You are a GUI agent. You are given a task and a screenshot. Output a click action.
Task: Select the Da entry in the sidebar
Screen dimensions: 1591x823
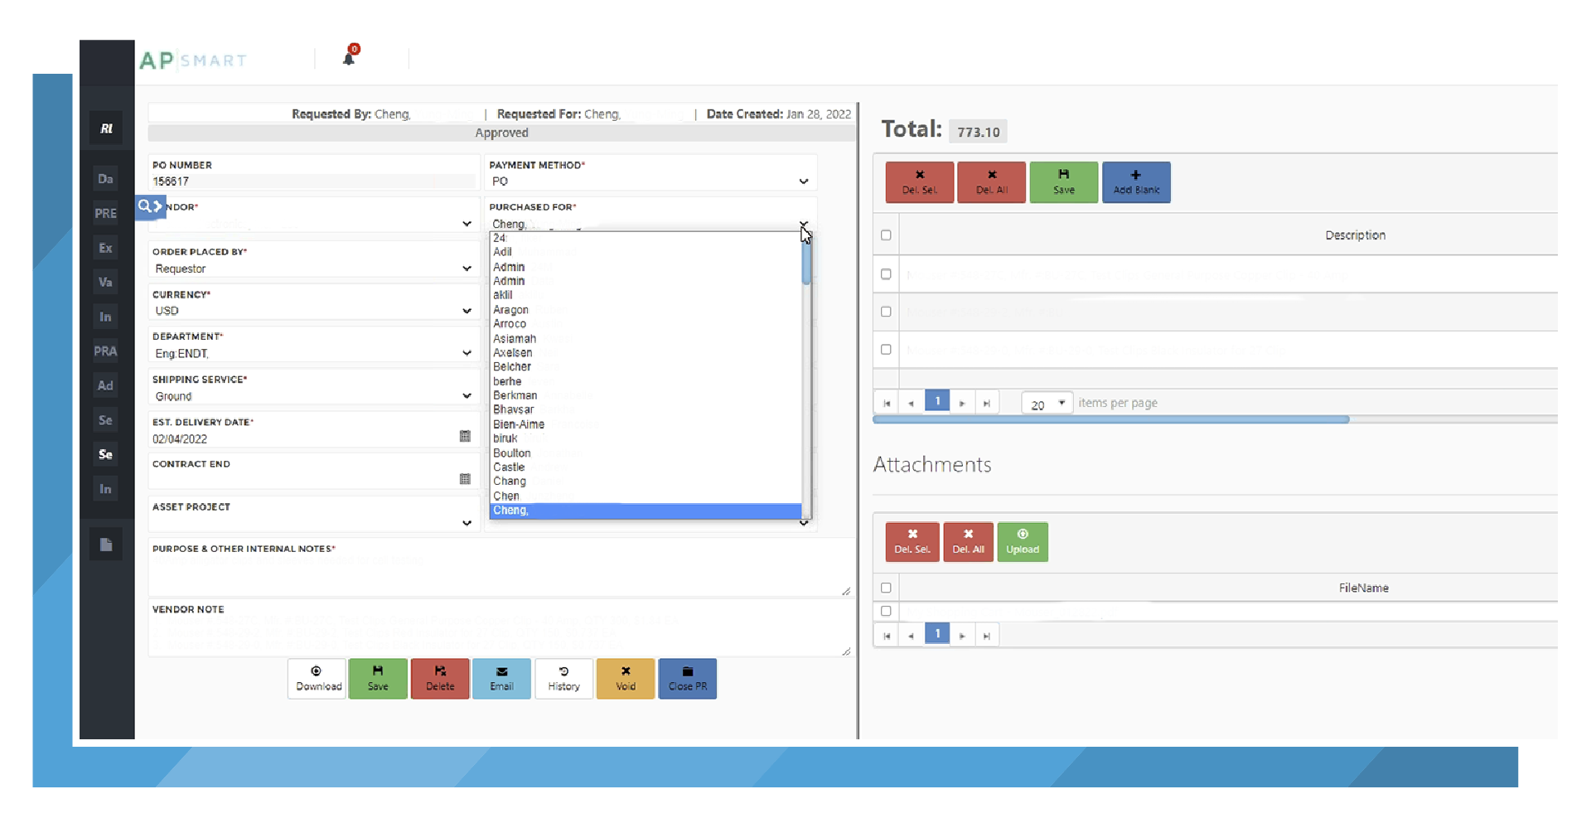pos(105,178)
